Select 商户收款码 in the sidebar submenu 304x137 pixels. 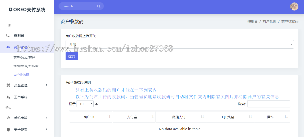pyautogui.click(x=21, y=75)
